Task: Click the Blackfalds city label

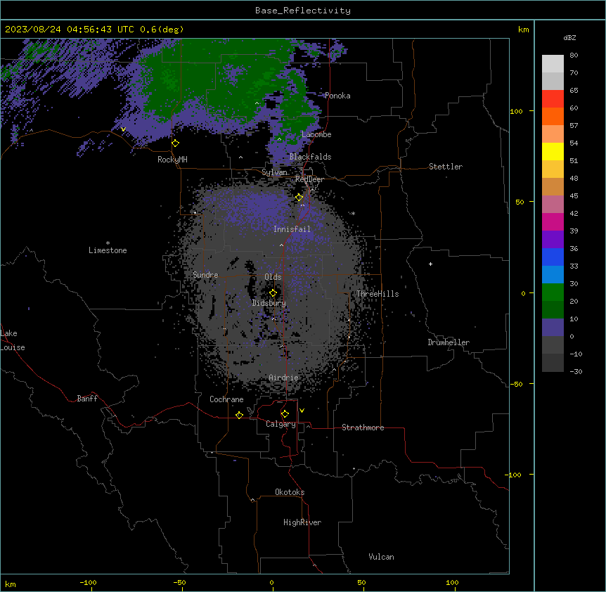Action: (x=310, y=157)
